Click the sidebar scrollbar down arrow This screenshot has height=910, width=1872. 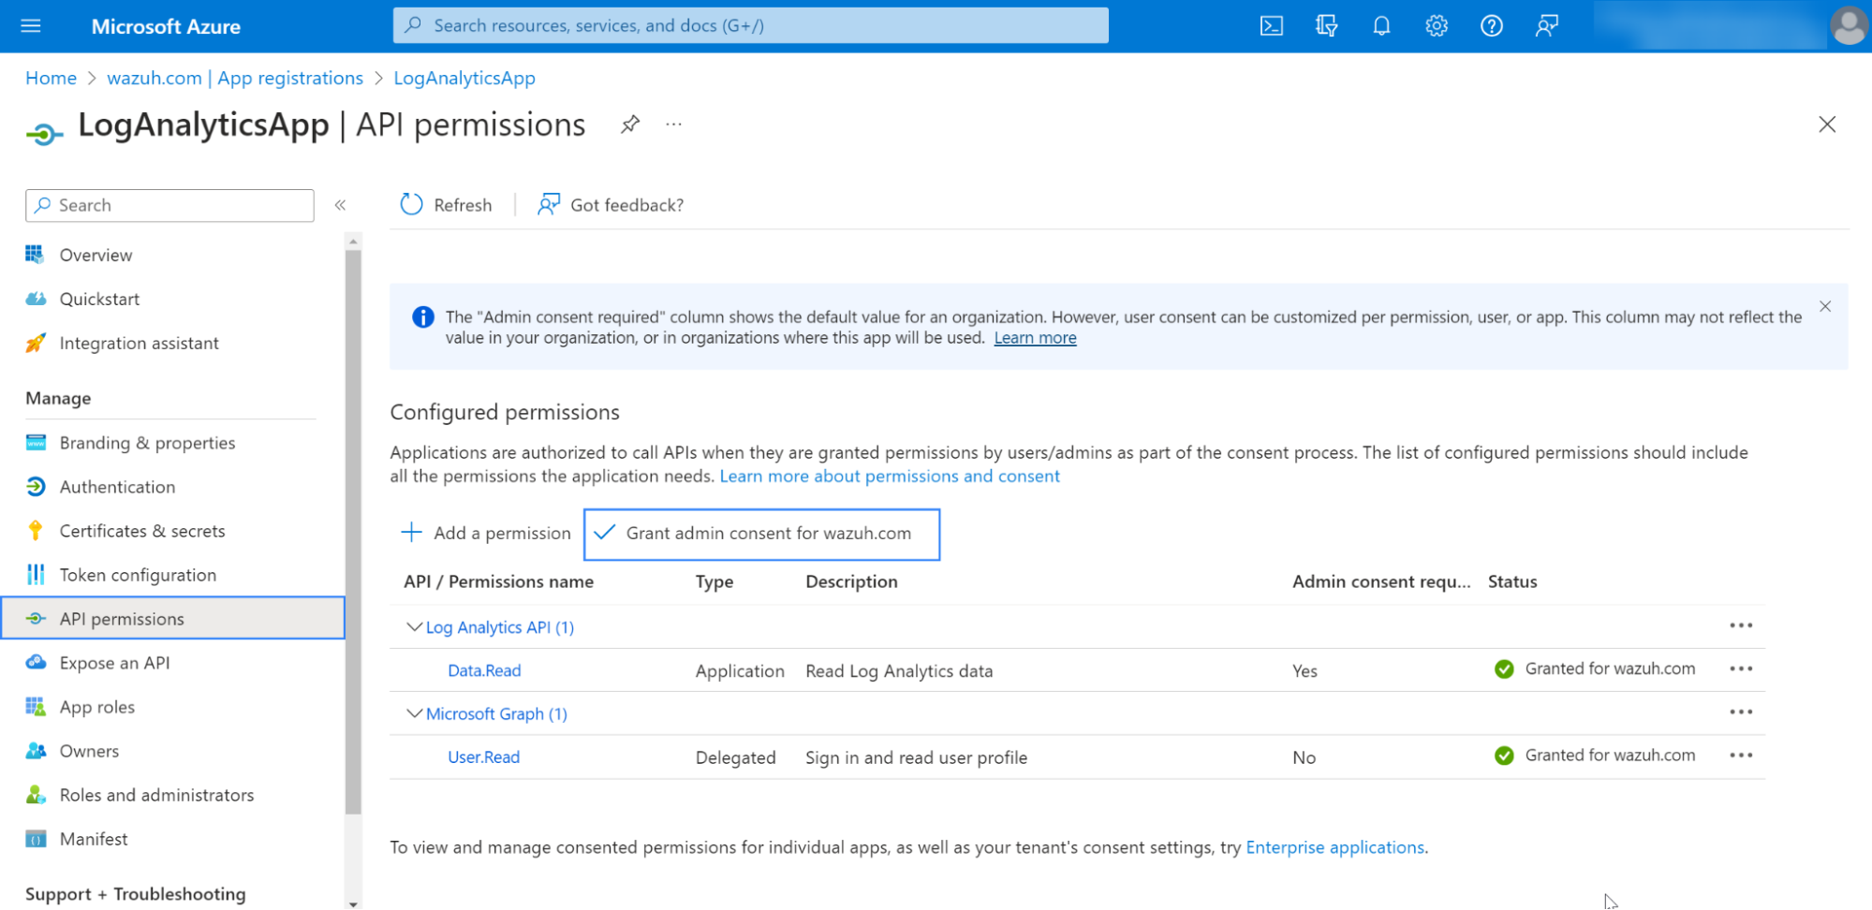353,903
